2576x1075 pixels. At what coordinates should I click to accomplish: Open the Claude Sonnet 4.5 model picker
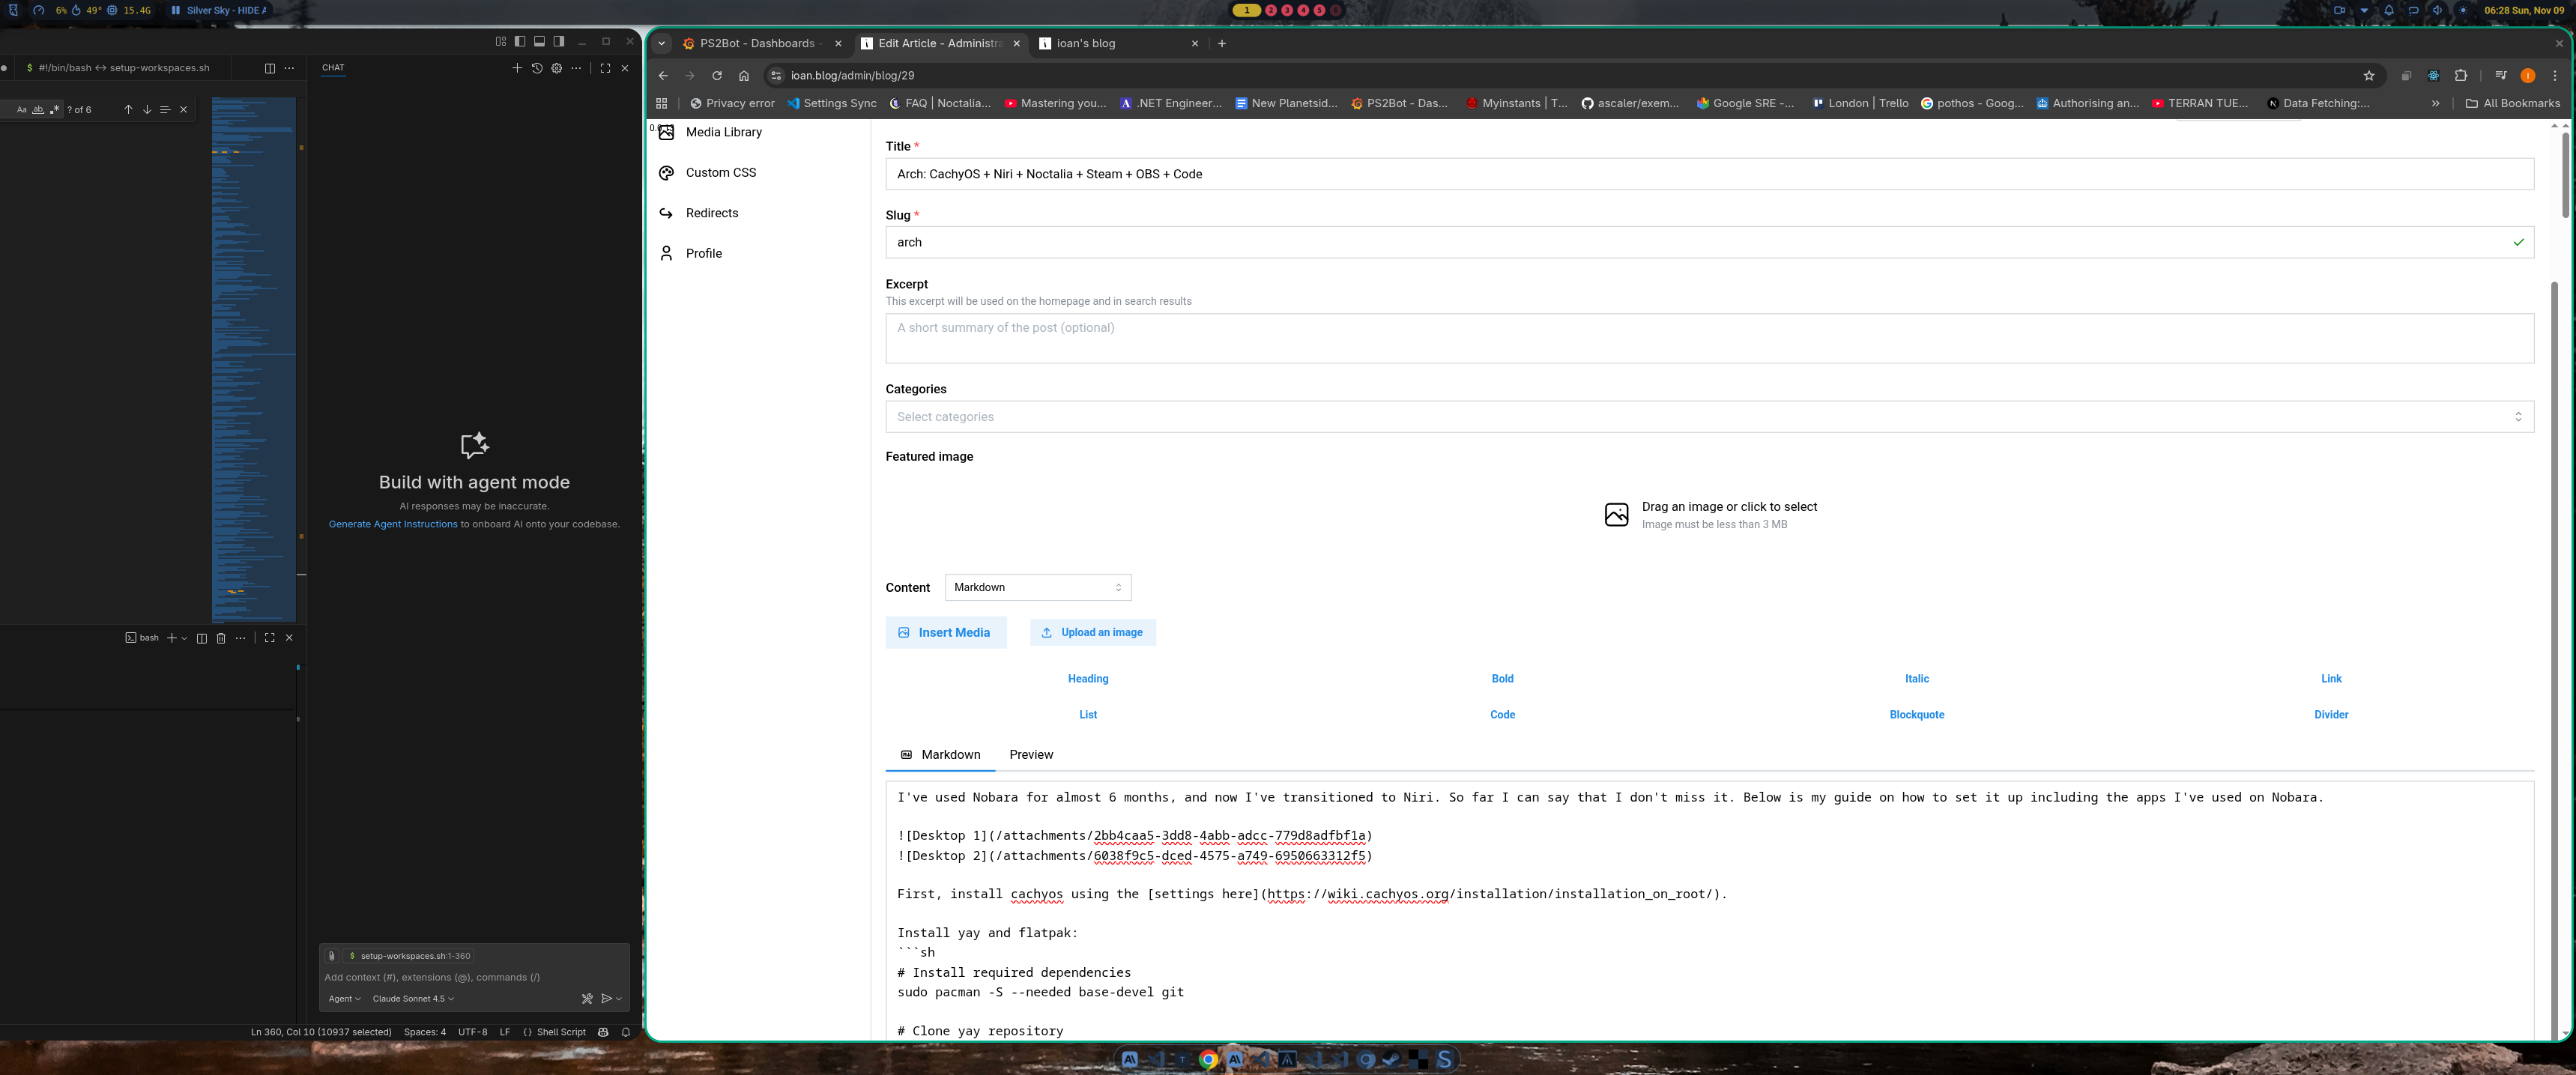[x=412, y=999]
